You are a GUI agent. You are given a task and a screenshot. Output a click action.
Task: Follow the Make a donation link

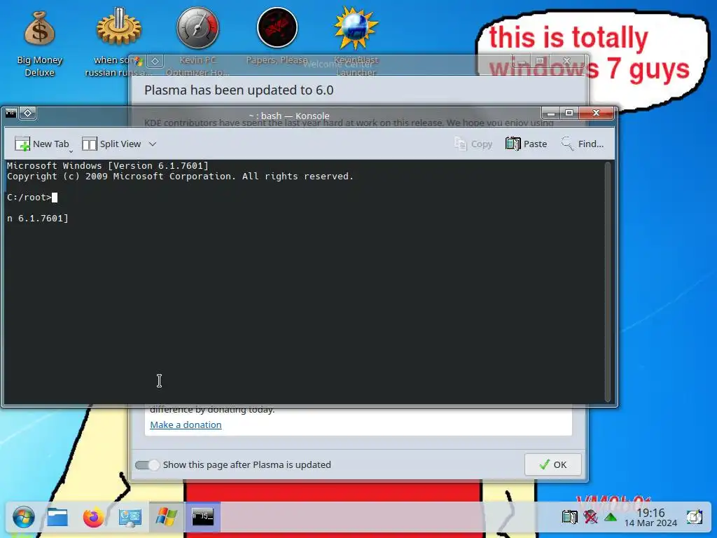(186, 425)
